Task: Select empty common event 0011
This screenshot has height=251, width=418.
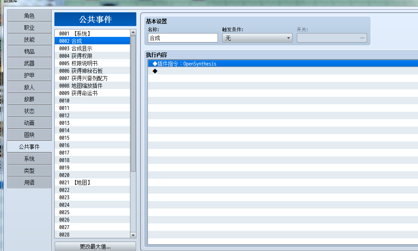Action: click(x=92, y=108)
